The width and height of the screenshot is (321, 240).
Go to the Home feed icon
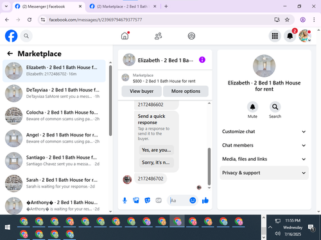point(125,36)
